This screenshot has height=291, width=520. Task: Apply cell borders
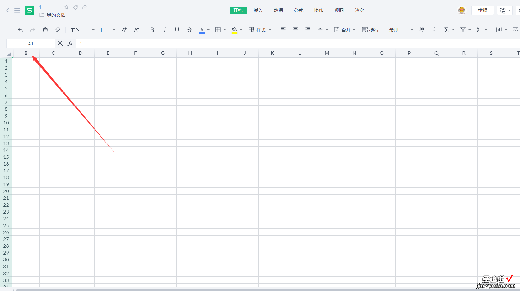tap(218, 30)
